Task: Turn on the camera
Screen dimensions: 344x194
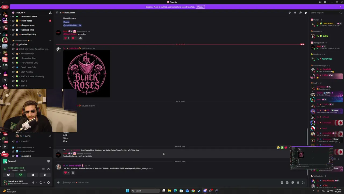Action: tap(8, 175)
